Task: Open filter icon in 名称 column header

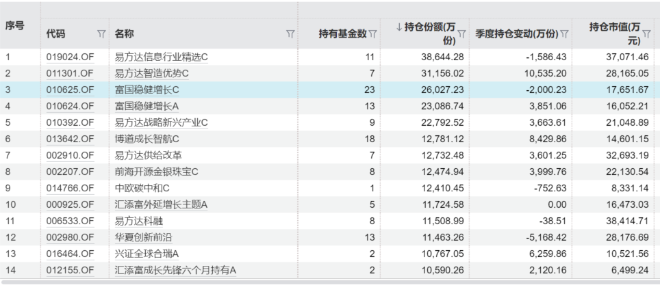Action: pos(290,33)
